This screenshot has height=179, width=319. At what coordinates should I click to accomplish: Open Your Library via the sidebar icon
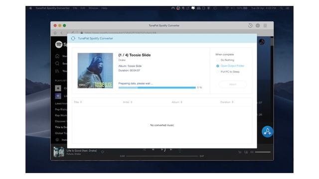coord(57,71)
